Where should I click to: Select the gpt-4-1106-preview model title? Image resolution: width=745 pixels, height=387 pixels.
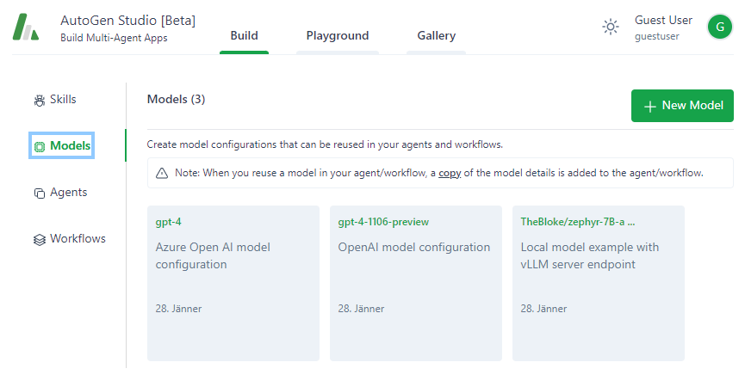(383, 222)
